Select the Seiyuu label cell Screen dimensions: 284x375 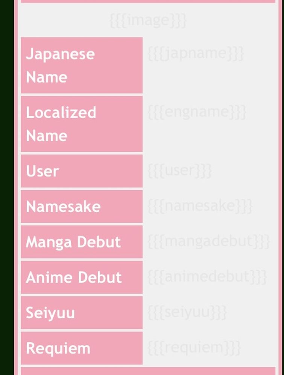click(x=82, y=313)
